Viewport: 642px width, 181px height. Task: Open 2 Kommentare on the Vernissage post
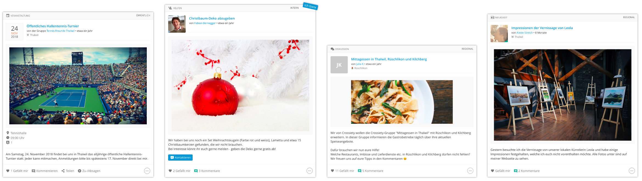pos(527,171)
